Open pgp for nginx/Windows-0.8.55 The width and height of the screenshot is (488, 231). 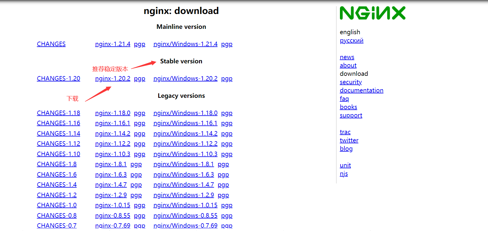click(227, 216)
